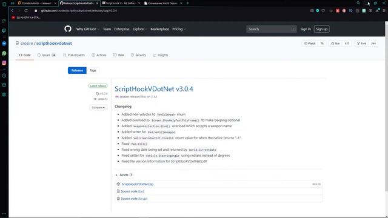This screenshot has width=388, height=218.
Task: Click the GitHub octocat logo
Action: (x=68, y=29)
